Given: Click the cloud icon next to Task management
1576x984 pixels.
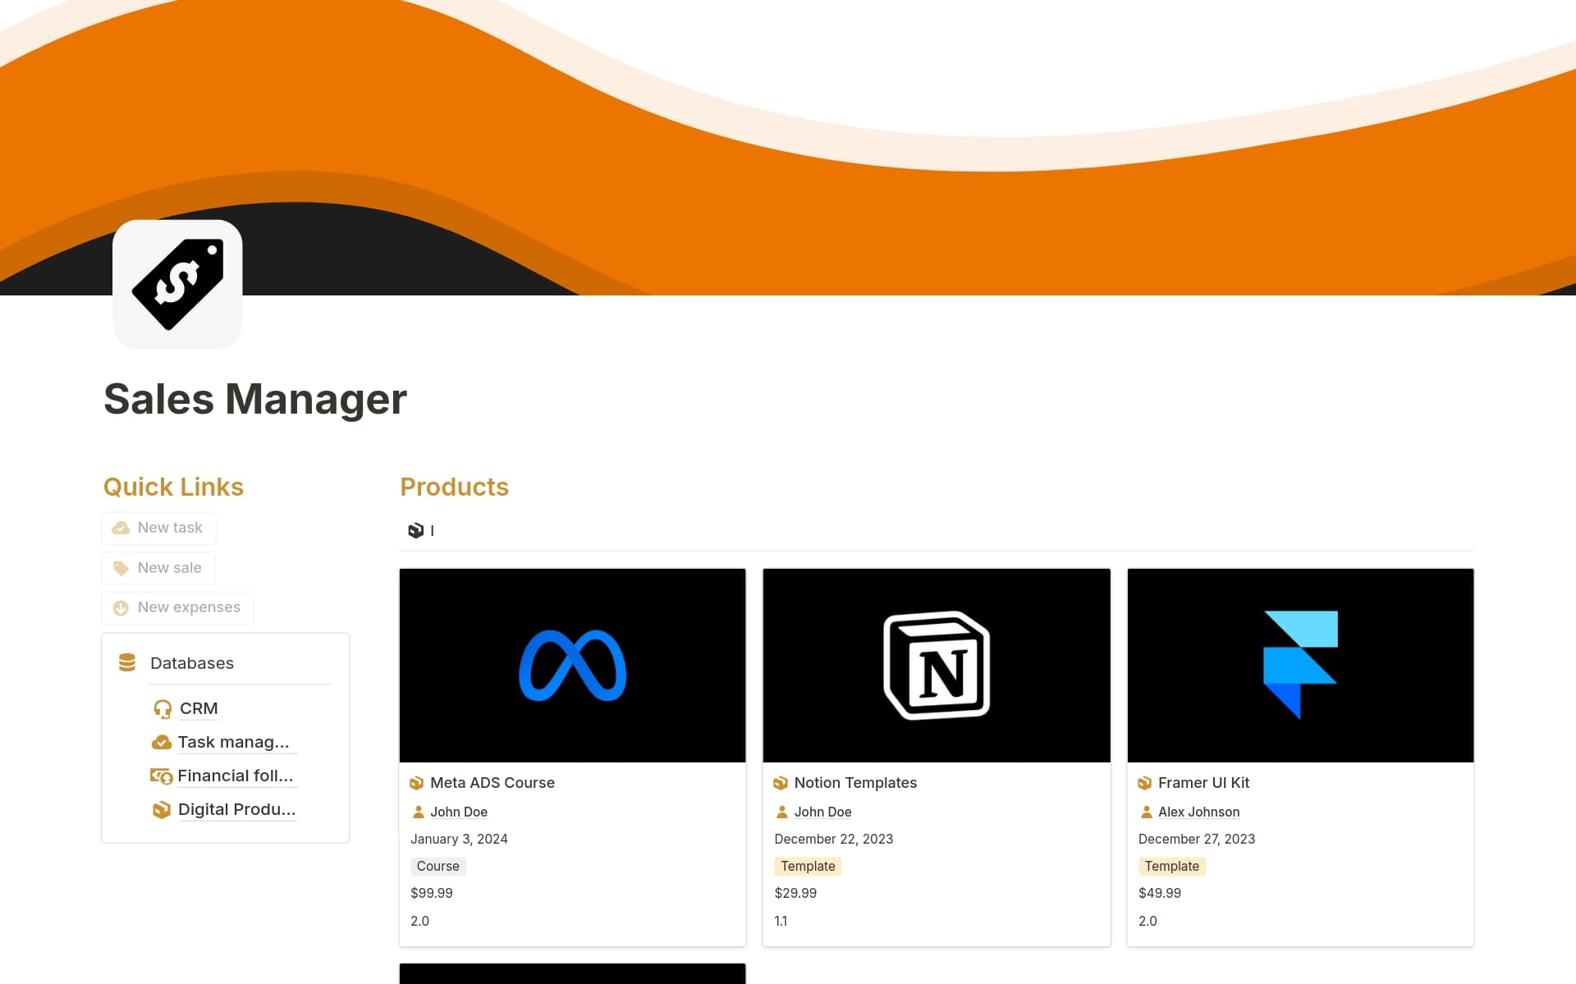Looking at the screenshot, I should pos(162,742).
